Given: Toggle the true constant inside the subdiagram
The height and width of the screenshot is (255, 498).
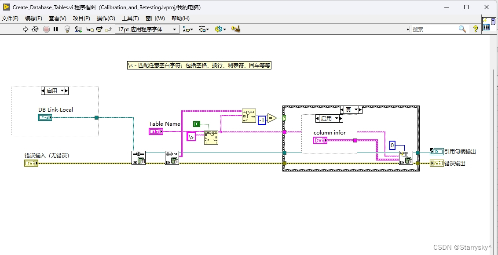Looking at the screenshot, I should pyautogui.click(x=197, y=124).
